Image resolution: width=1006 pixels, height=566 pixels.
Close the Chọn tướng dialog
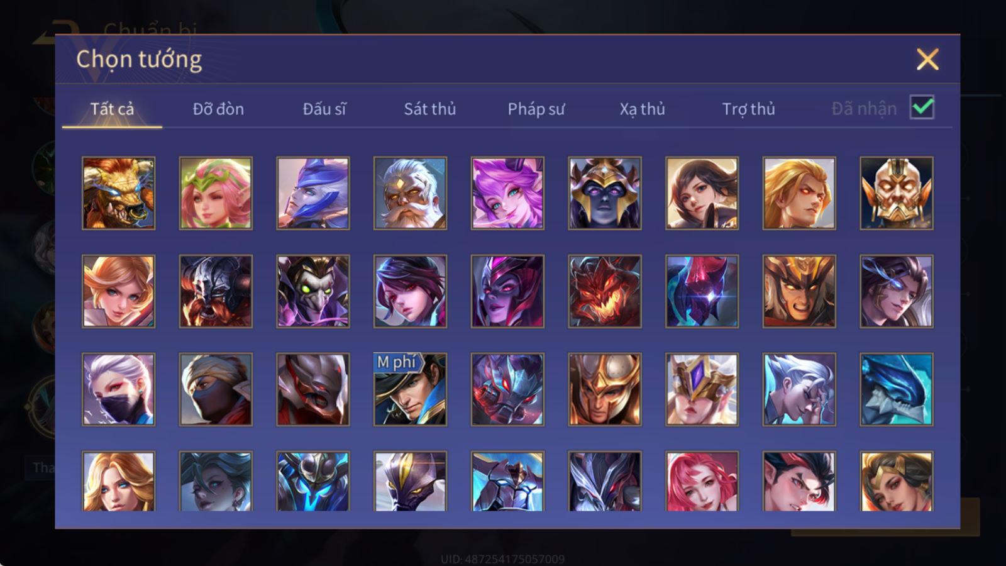(927, 60)
